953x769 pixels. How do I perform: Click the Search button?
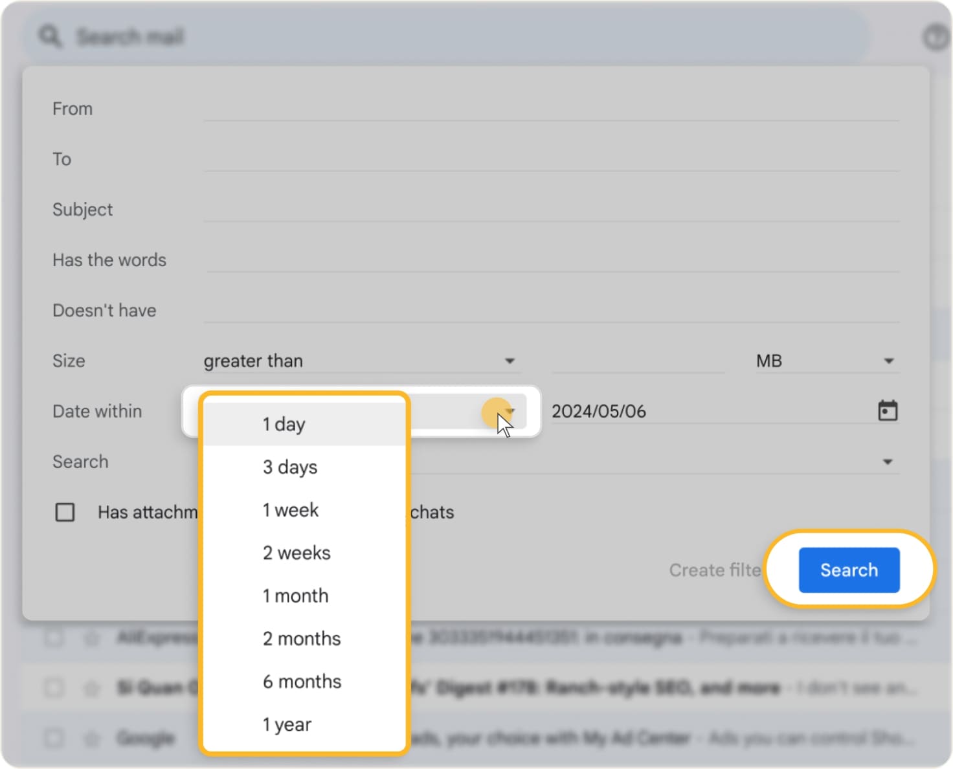[849, 570]
